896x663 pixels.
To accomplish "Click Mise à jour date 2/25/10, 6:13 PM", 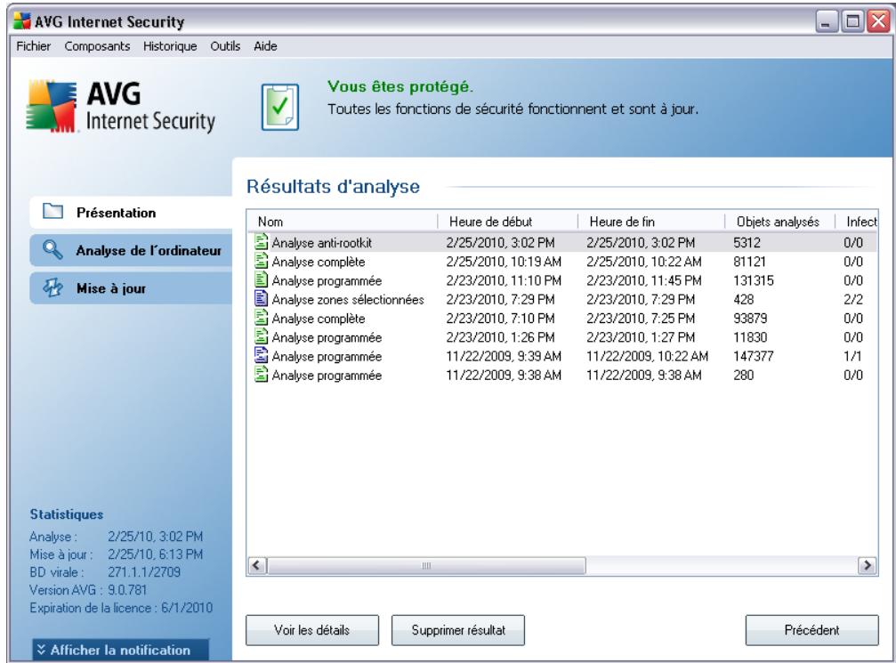I will [156, 554].
